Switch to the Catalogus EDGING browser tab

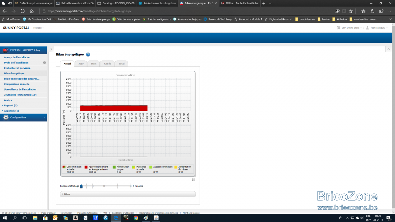tap(116, 3)
